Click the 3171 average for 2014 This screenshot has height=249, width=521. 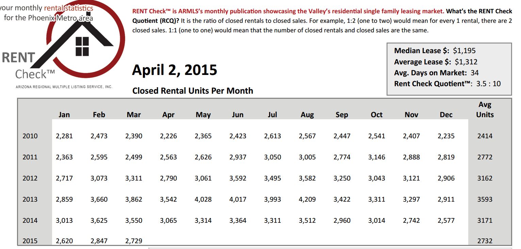point(485,221)
